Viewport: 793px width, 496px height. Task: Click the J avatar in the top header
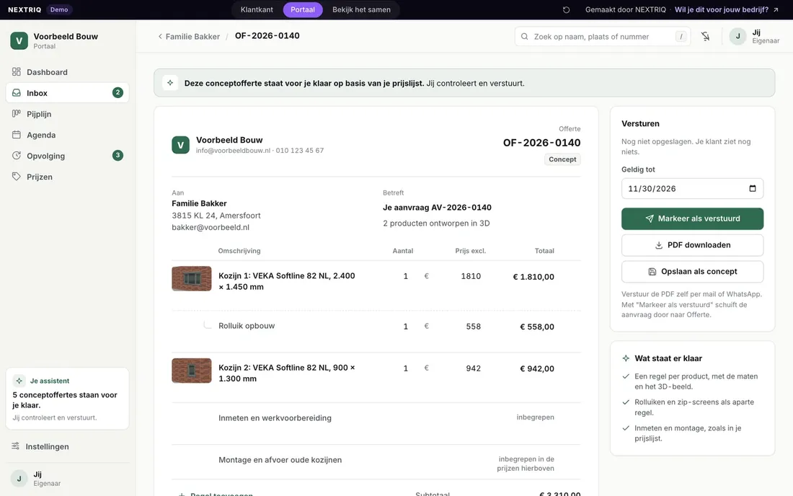coord(738,36)
